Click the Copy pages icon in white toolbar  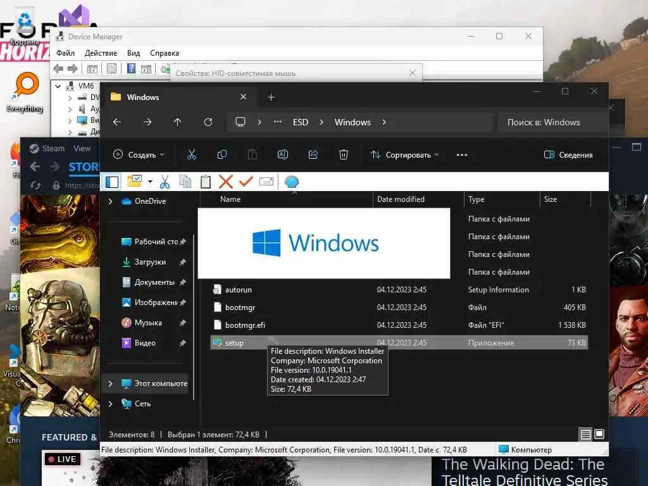pos(185,182)
